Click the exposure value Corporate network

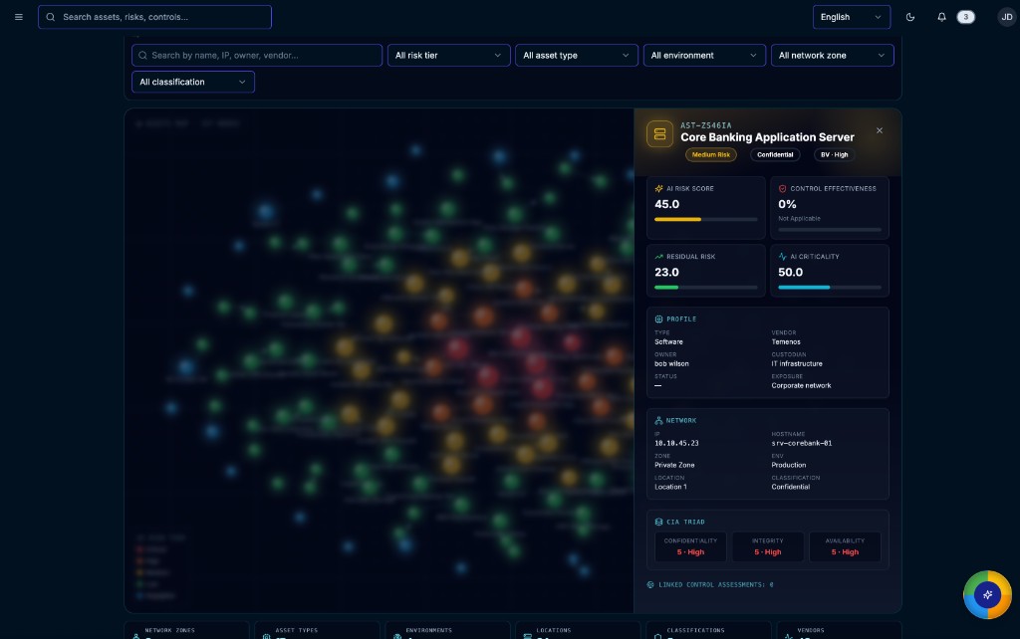click(x=802, y=385)
